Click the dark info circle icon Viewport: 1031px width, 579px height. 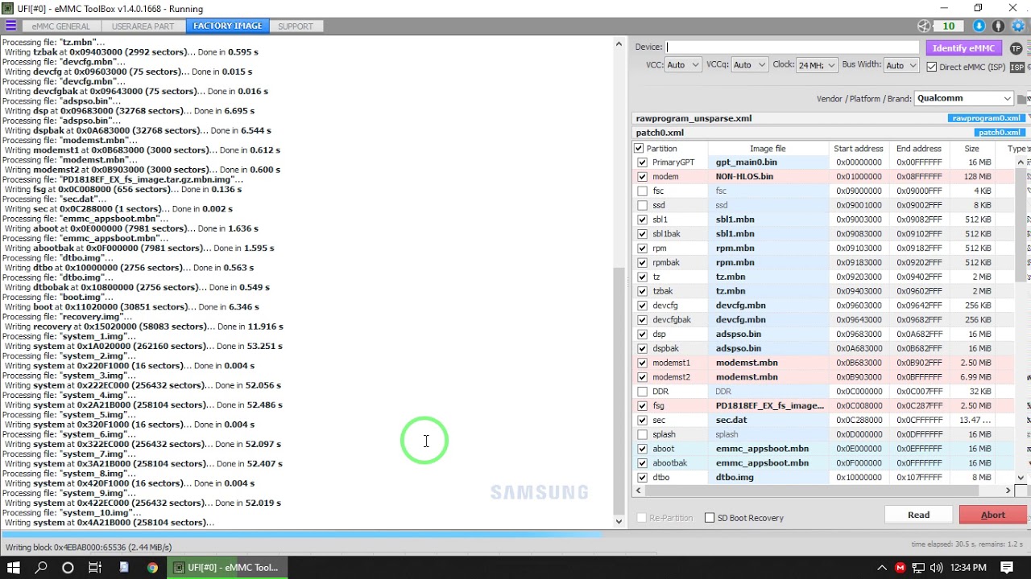999,27
